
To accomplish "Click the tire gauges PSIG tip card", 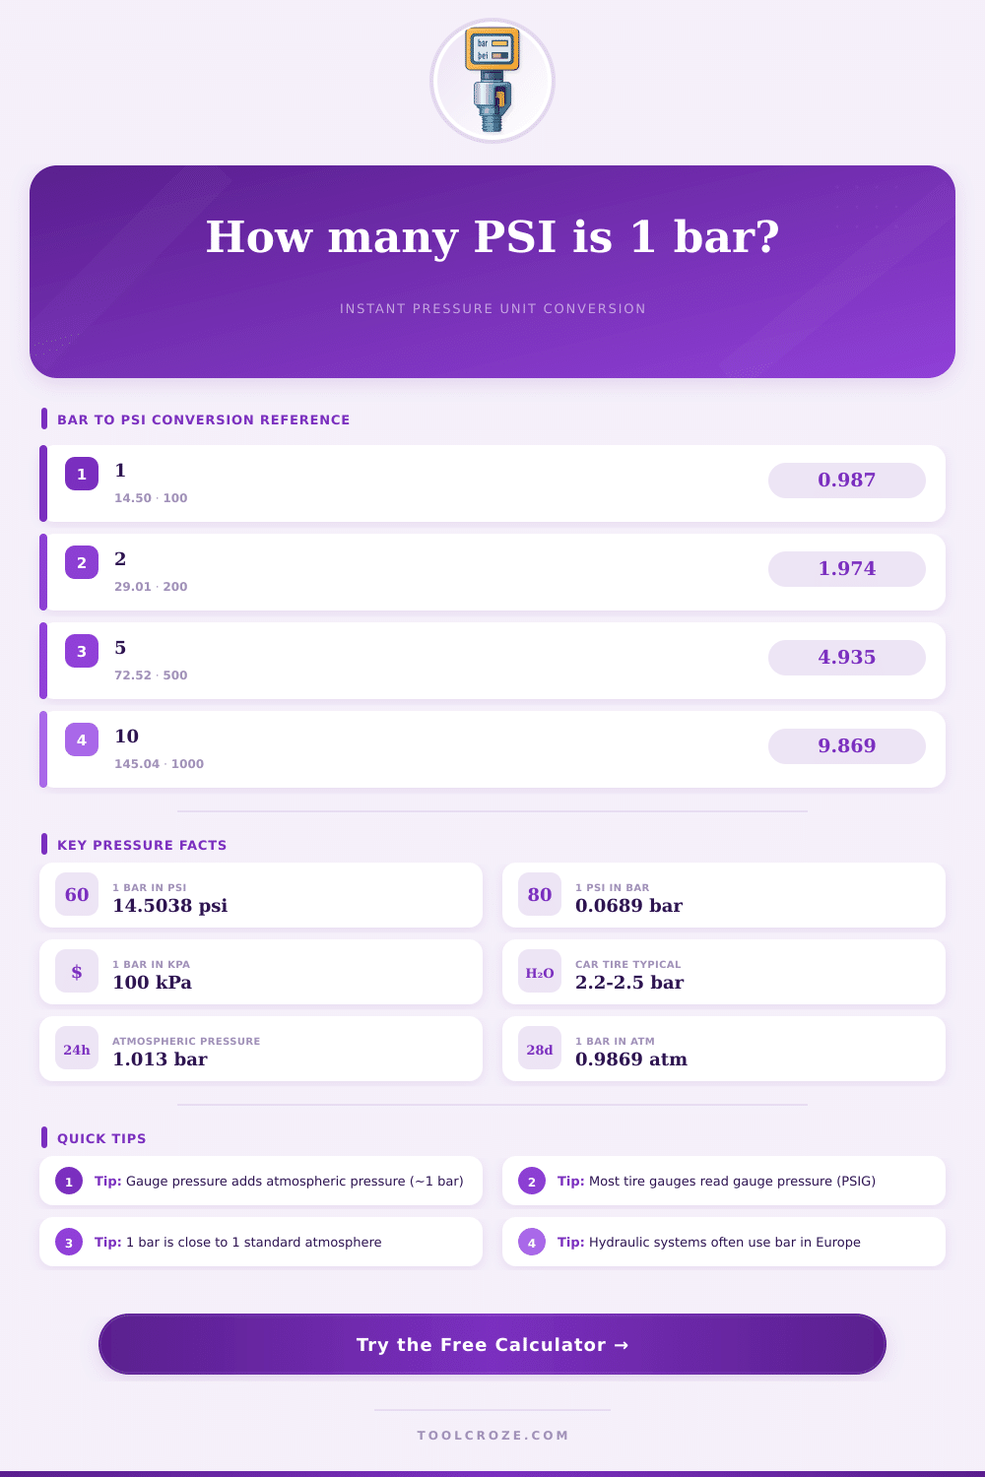I will (x=724, y=1181).
